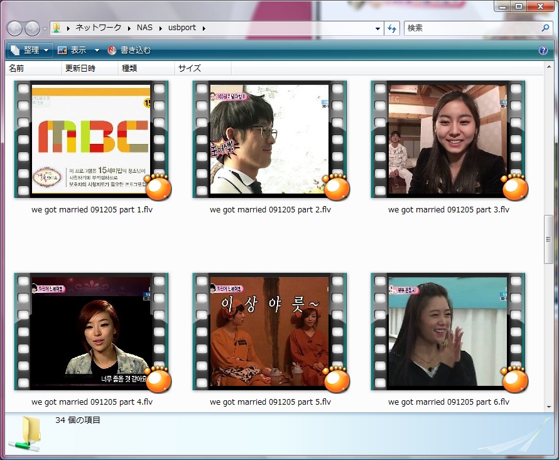Open address bar history dropdown
The width and height of the screenshot is (559, 460).
tap(377, 28)
